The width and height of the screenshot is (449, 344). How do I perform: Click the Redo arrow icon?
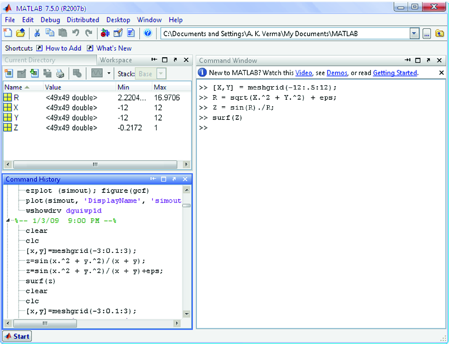[x=88, y=33]
